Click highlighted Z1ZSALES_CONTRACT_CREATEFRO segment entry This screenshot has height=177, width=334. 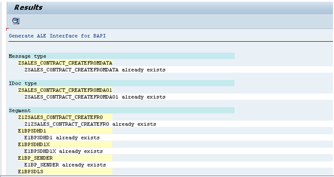65,117
